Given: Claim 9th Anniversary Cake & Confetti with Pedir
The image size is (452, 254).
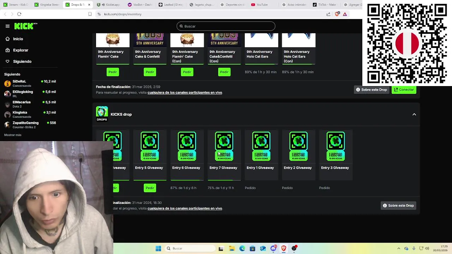Looking at the screenshot, I should coord(150,72).
